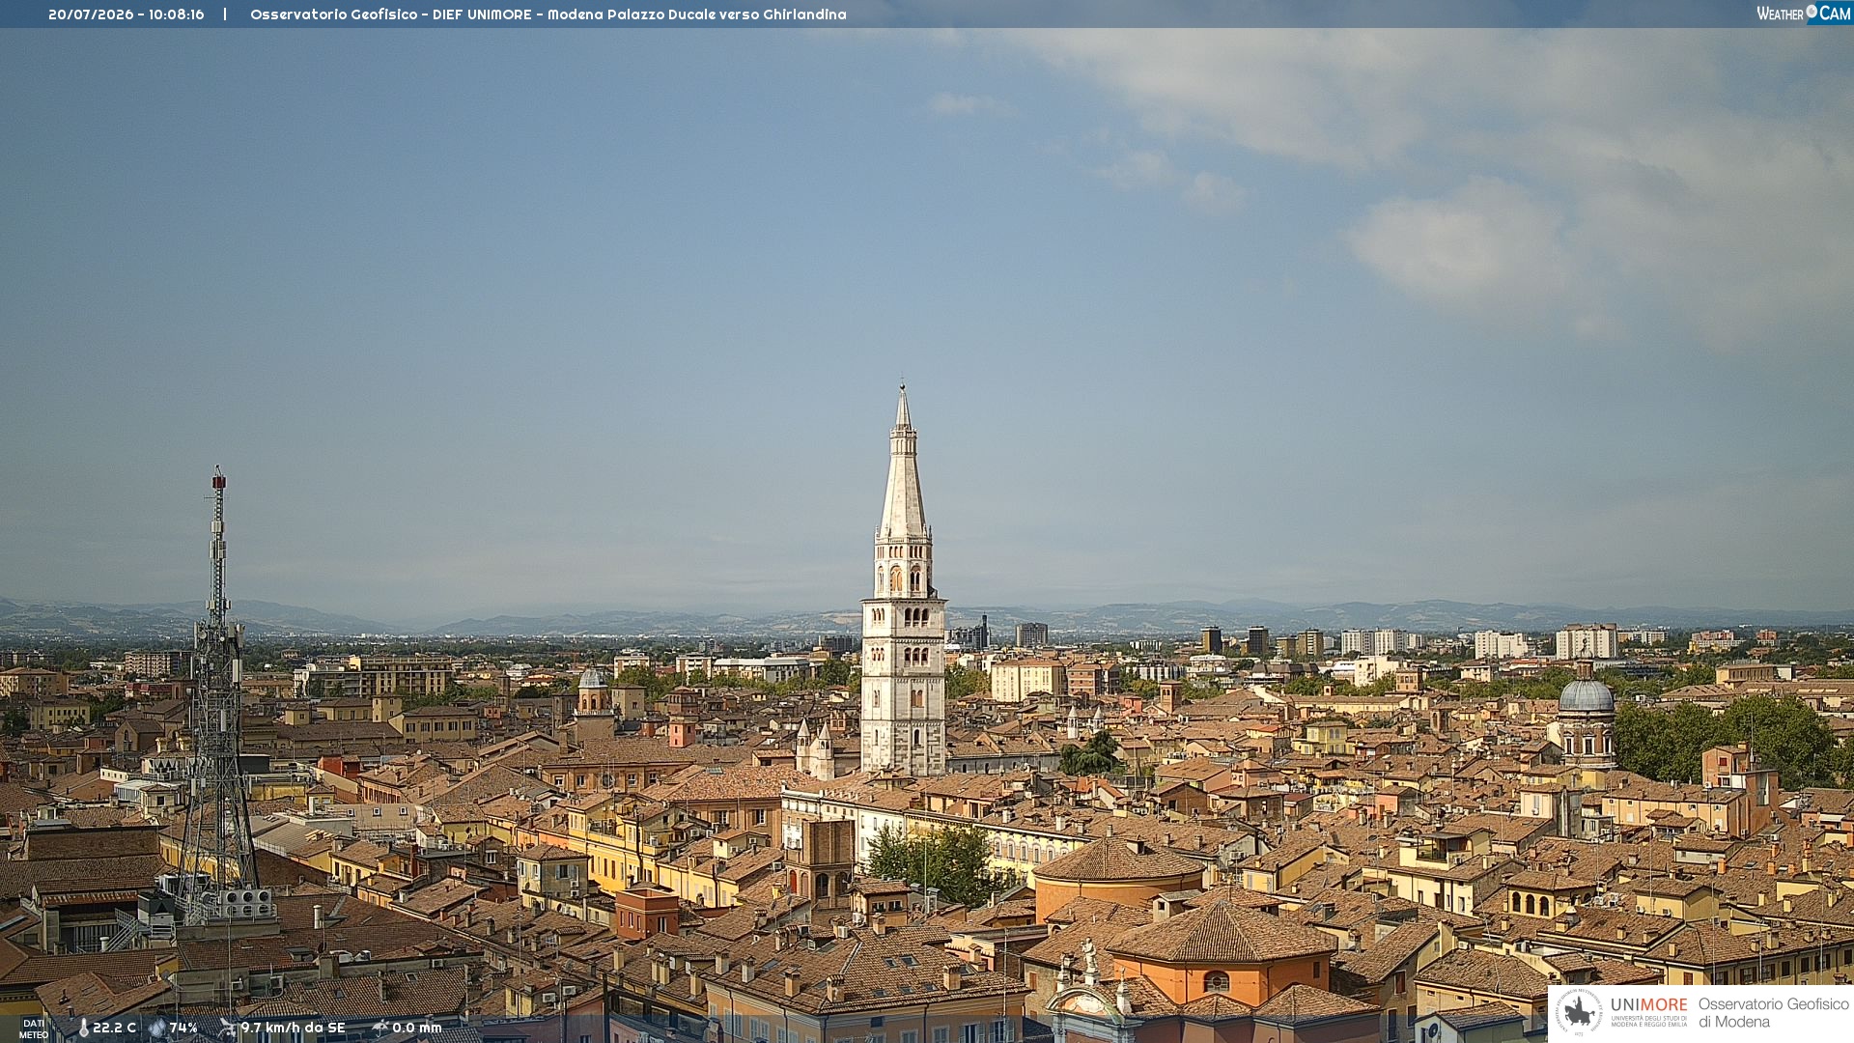Click the 22.2 C temperature reading
This screenshot has height=1043, width=1854.
pos(114,1029)
